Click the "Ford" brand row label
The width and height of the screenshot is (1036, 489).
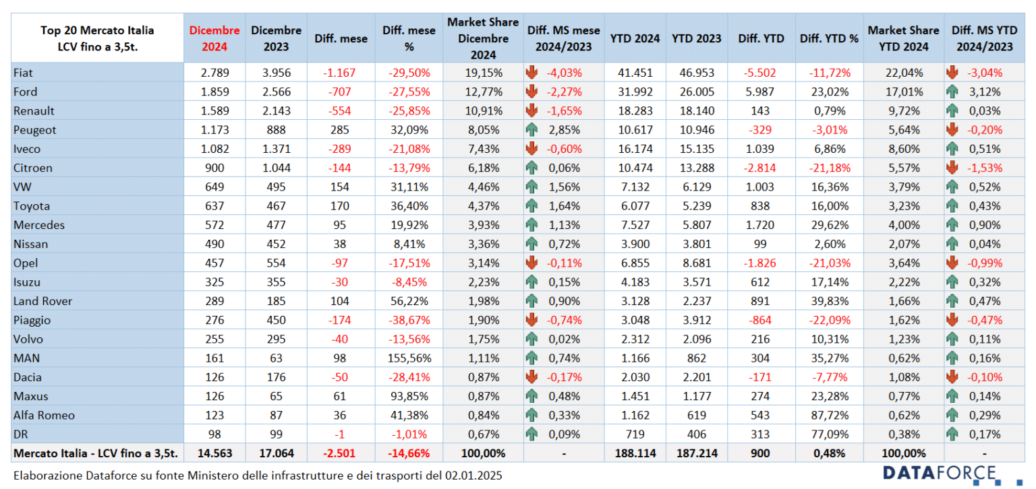tap(25, 92)
